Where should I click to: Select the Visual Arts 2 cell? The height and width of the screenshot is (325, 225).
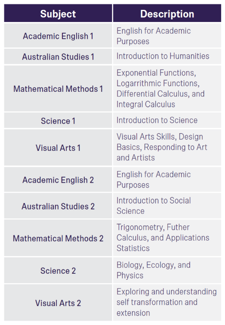pos(58,303)
